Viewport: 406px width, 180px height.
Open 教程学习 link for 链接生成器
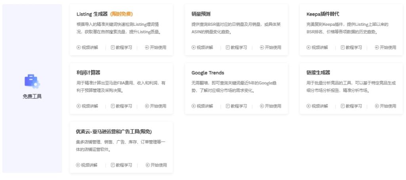(x=351, y=106)
